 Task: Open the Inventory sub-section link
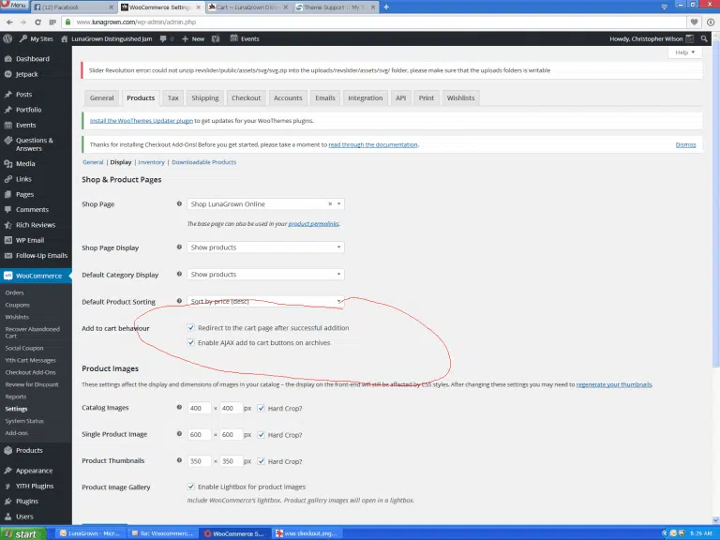151,162
